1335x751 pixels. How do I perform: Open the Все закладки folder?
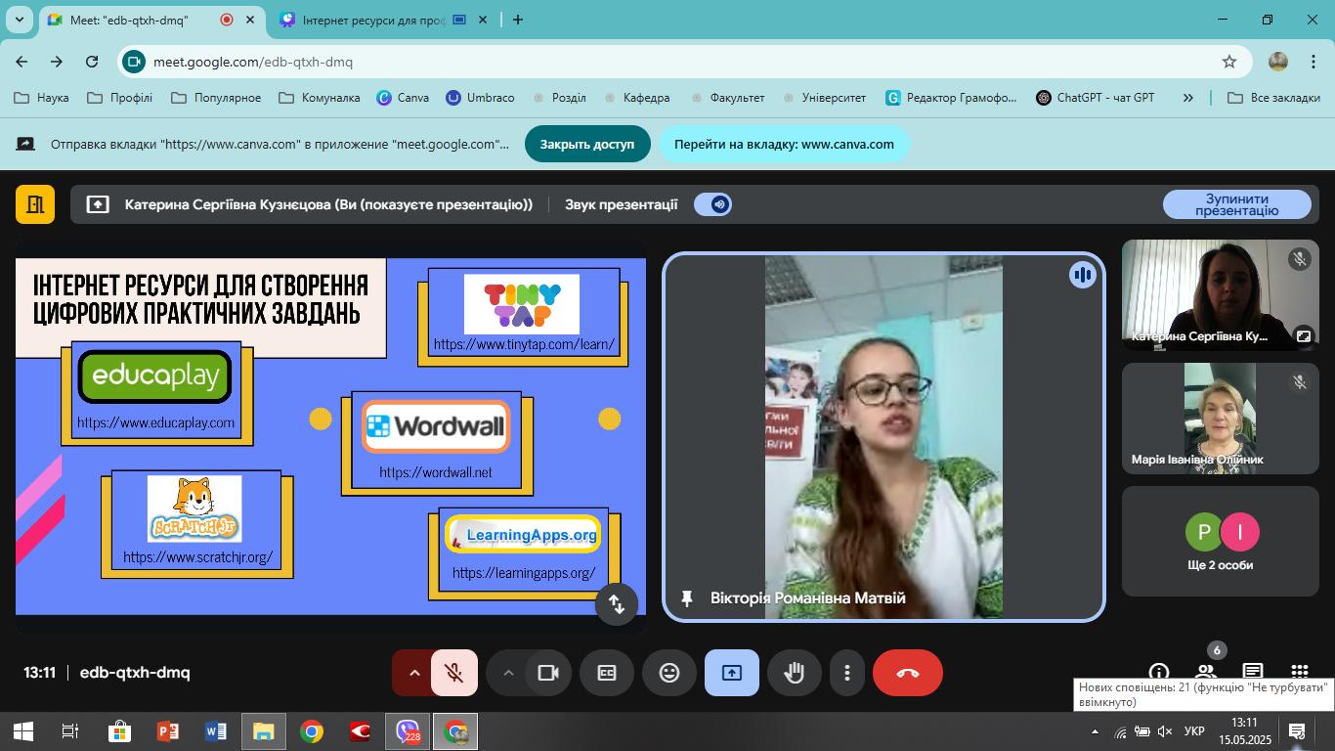(1273, 98)
